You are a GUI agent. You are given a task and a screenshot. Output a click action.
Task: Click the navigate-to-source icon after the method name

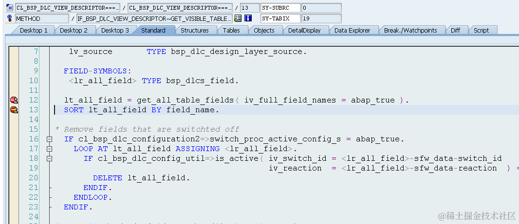pyautogui.click(x=238, y=18)
